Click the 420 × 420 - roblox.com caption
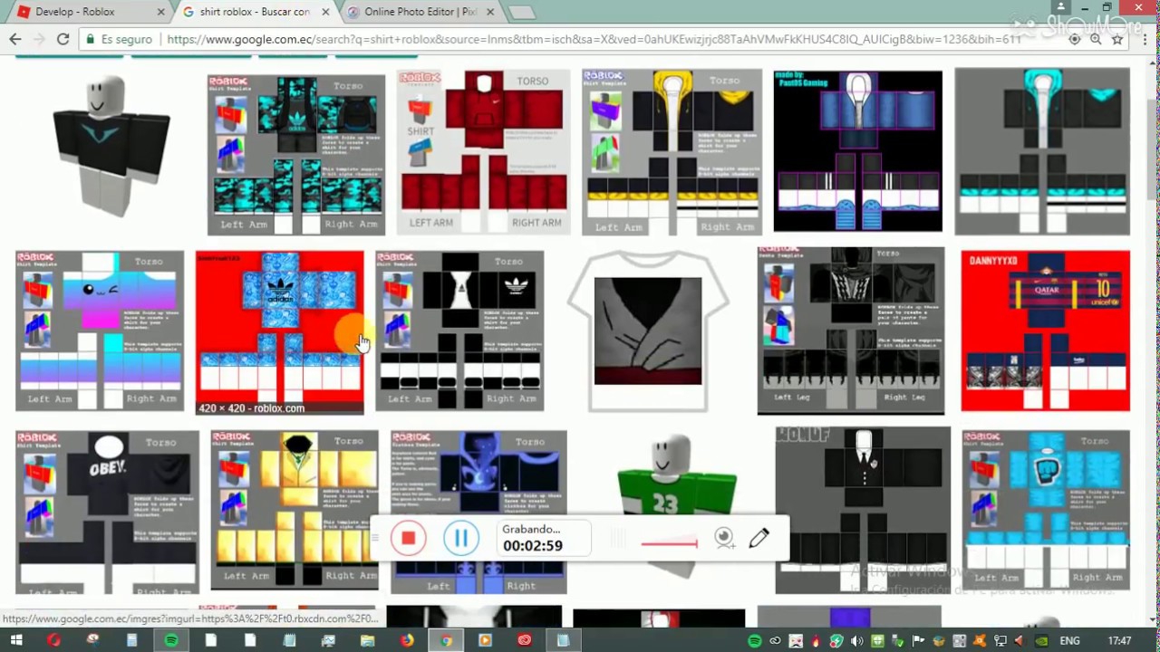This screenshot has height=652, width=1160. [x=252, y=408]
